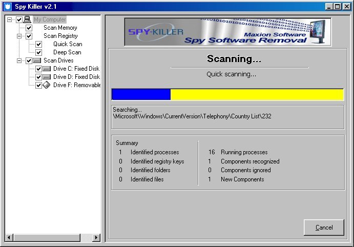The width and height of the screenshot is (354, 247).
Task: Click the Identified processes row
Action: tap(149, 152)
